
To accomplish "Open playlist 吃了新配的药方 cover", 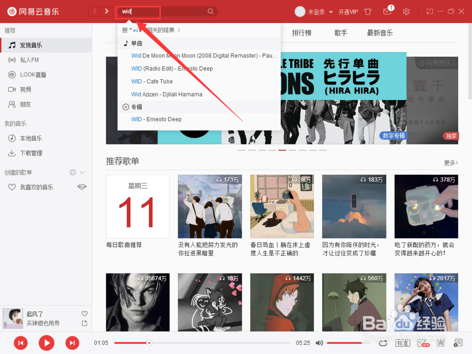I will tap(426, 207).
